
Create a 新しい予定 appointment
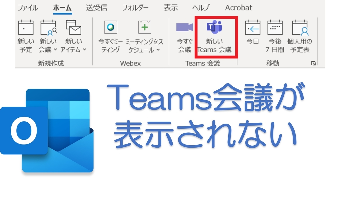pyautogui.click(x=26, y=37)
